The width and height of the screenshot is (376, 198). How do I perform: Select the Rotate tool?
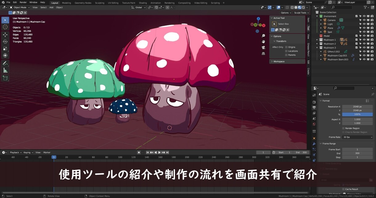(5, 41)
